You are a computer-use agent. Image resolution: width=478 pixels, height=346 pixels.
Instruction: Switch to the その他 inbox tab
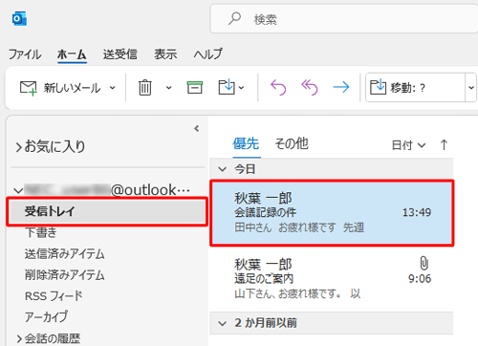point(292,143)
